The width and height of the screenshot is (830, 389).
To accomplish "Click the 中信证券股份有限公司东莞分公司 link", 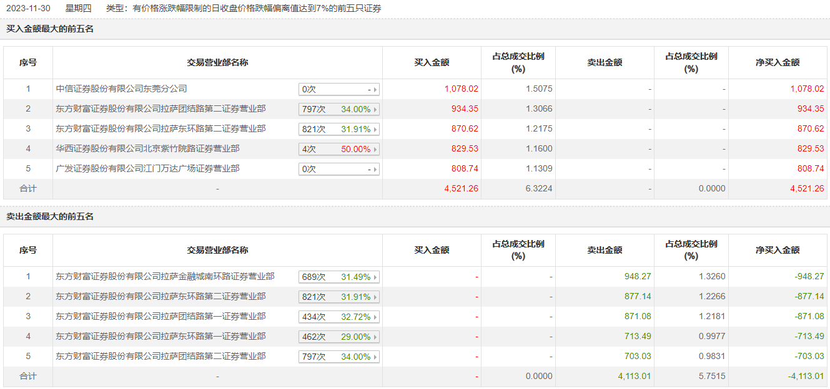I will pyautogui.click(x=121, y=89).
